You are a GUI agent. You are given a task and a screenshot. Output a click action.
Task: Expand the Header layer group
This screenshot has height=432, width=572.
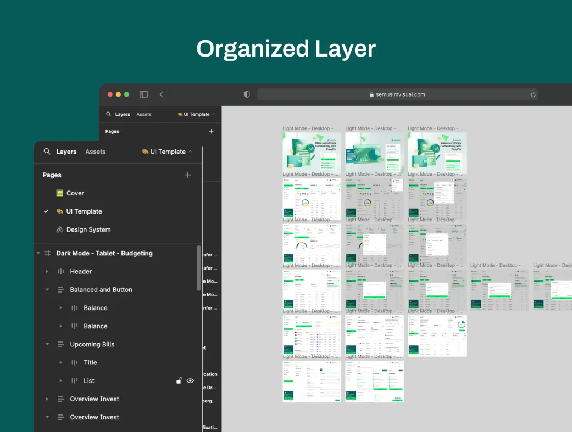47,271
